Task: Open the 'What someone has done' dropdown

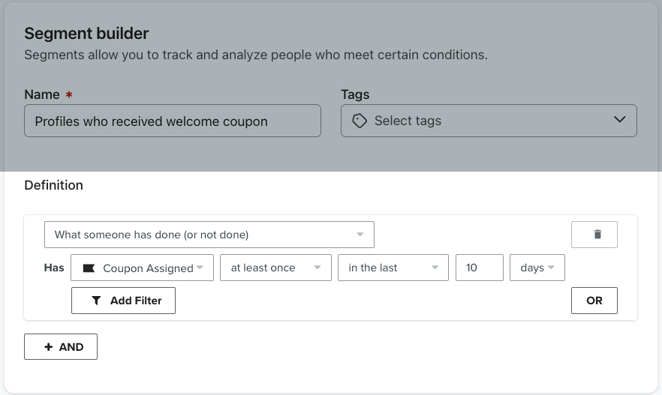Action: coord(209,235)
